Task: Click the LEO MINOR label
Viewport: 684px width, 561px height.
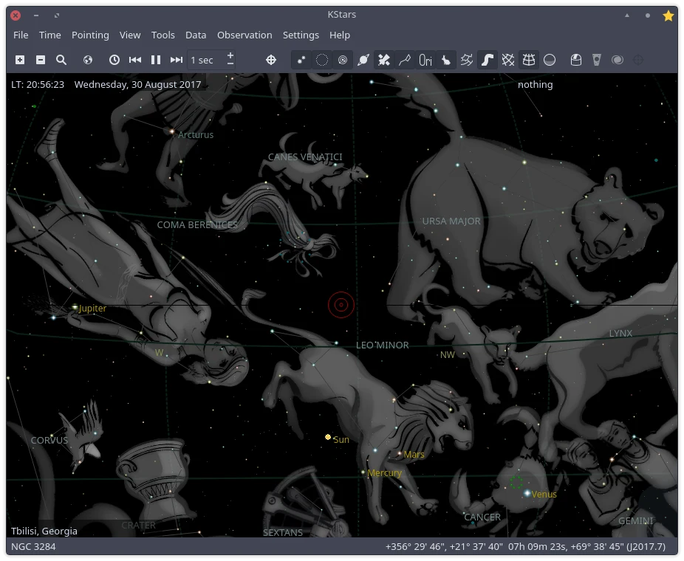Action: [382, 345]
